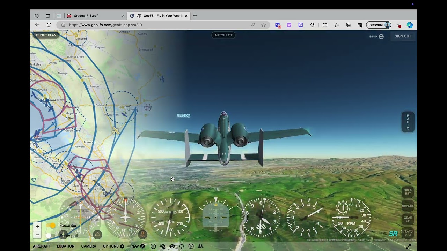Add page to favorites star
447x251 pixels.
pyautogui.click(x=264, y=25)
